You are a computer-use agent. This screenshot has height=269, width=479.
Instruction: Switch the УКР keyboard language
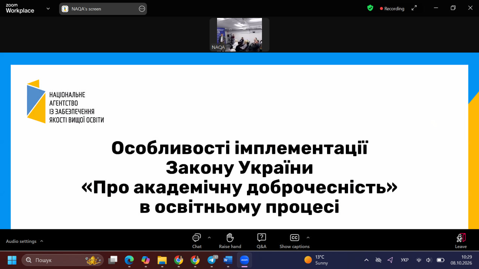click(x=405, y=260)
